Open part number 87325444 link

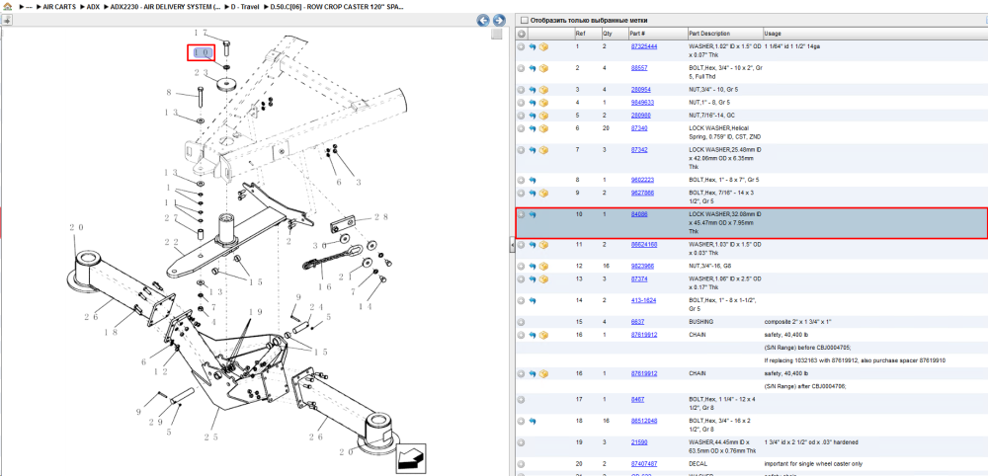[x=644, y=46]
